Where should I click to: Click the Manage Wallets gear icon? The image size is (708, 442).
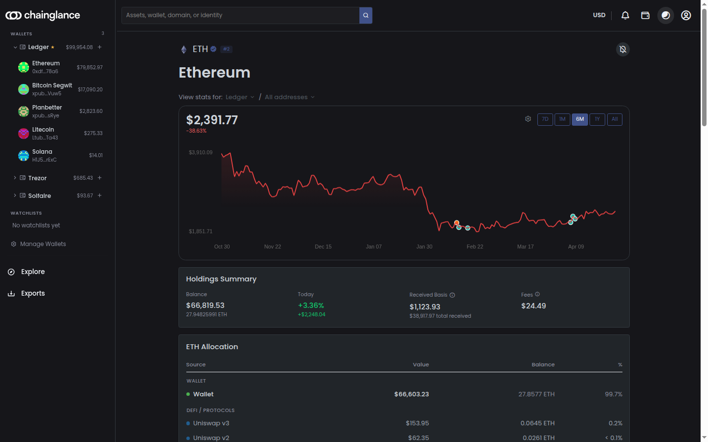[14, 244]
